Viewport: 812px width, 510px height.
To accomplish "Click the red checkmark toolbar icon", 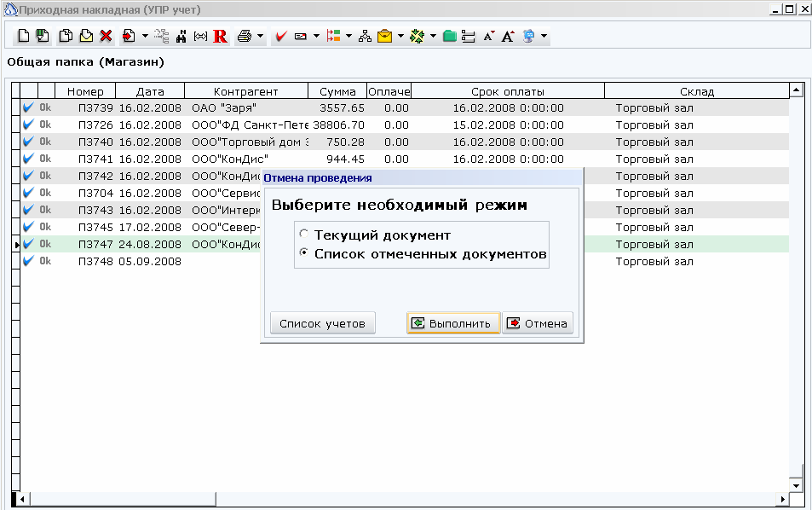I will (x=281, y=36).
